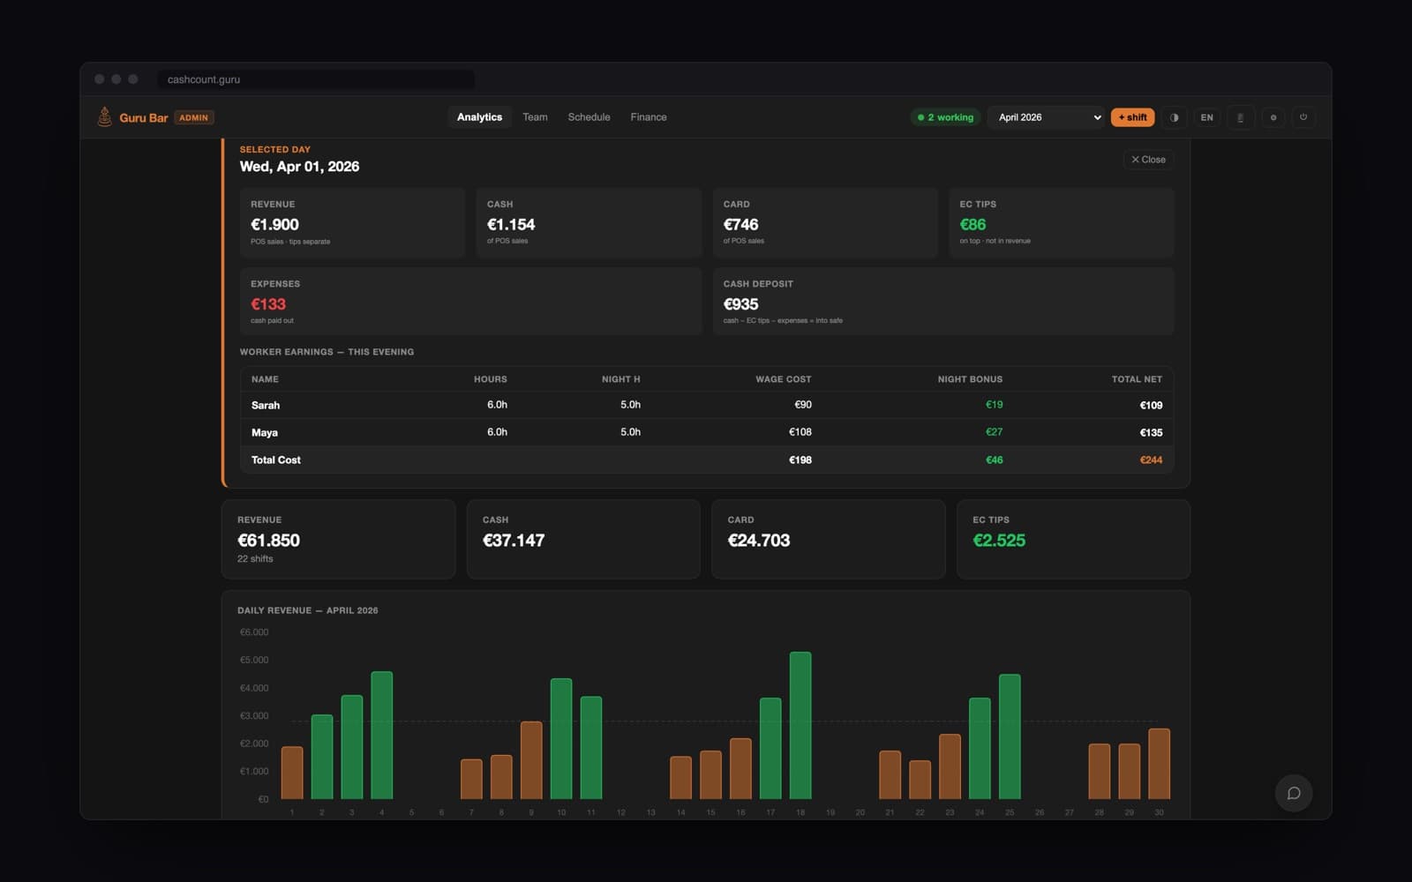
Task: Select the green bar for day 4
Action: (x=381, y=736)
